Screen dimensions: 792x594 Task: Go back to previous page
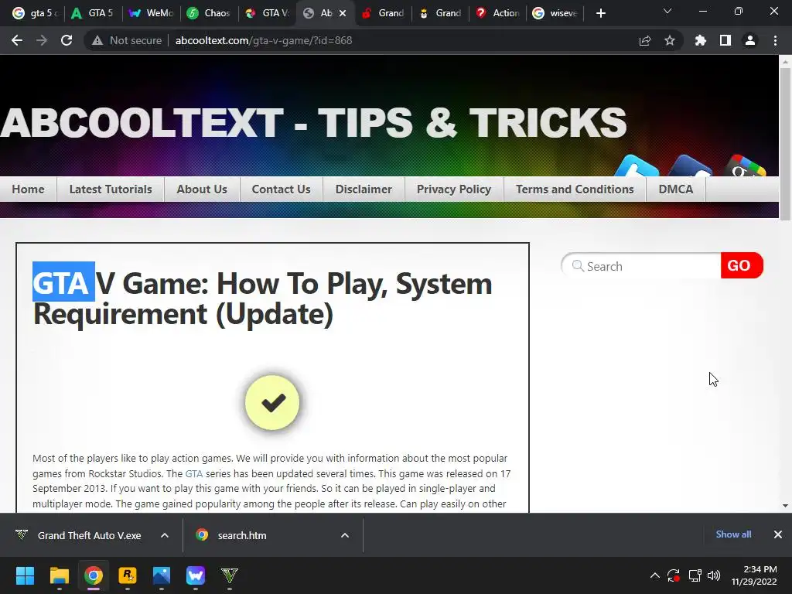click(17, 40)
